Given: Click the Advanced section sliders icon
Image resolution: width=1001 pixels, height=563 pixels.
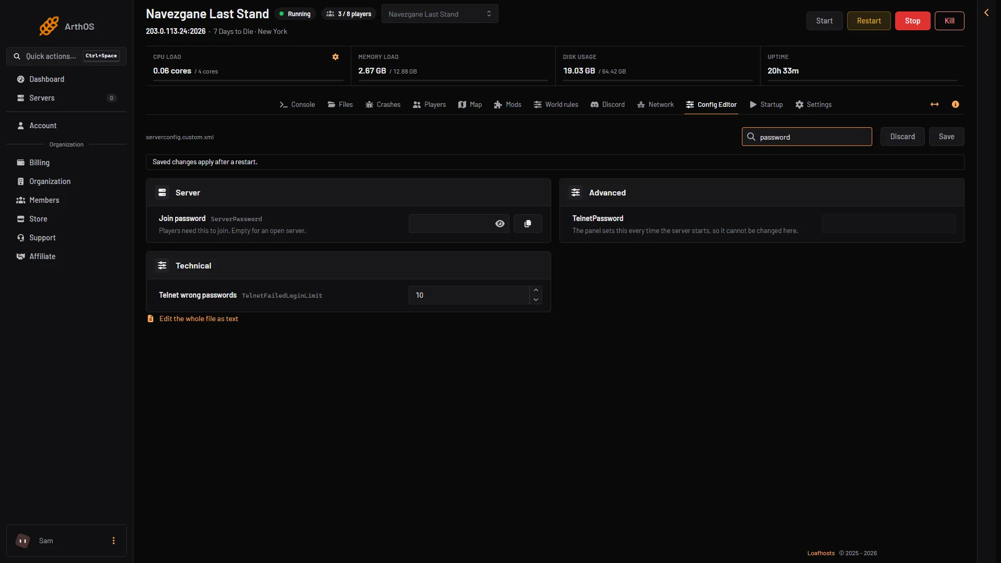Looking at the screenshot, I should point(576,192).
